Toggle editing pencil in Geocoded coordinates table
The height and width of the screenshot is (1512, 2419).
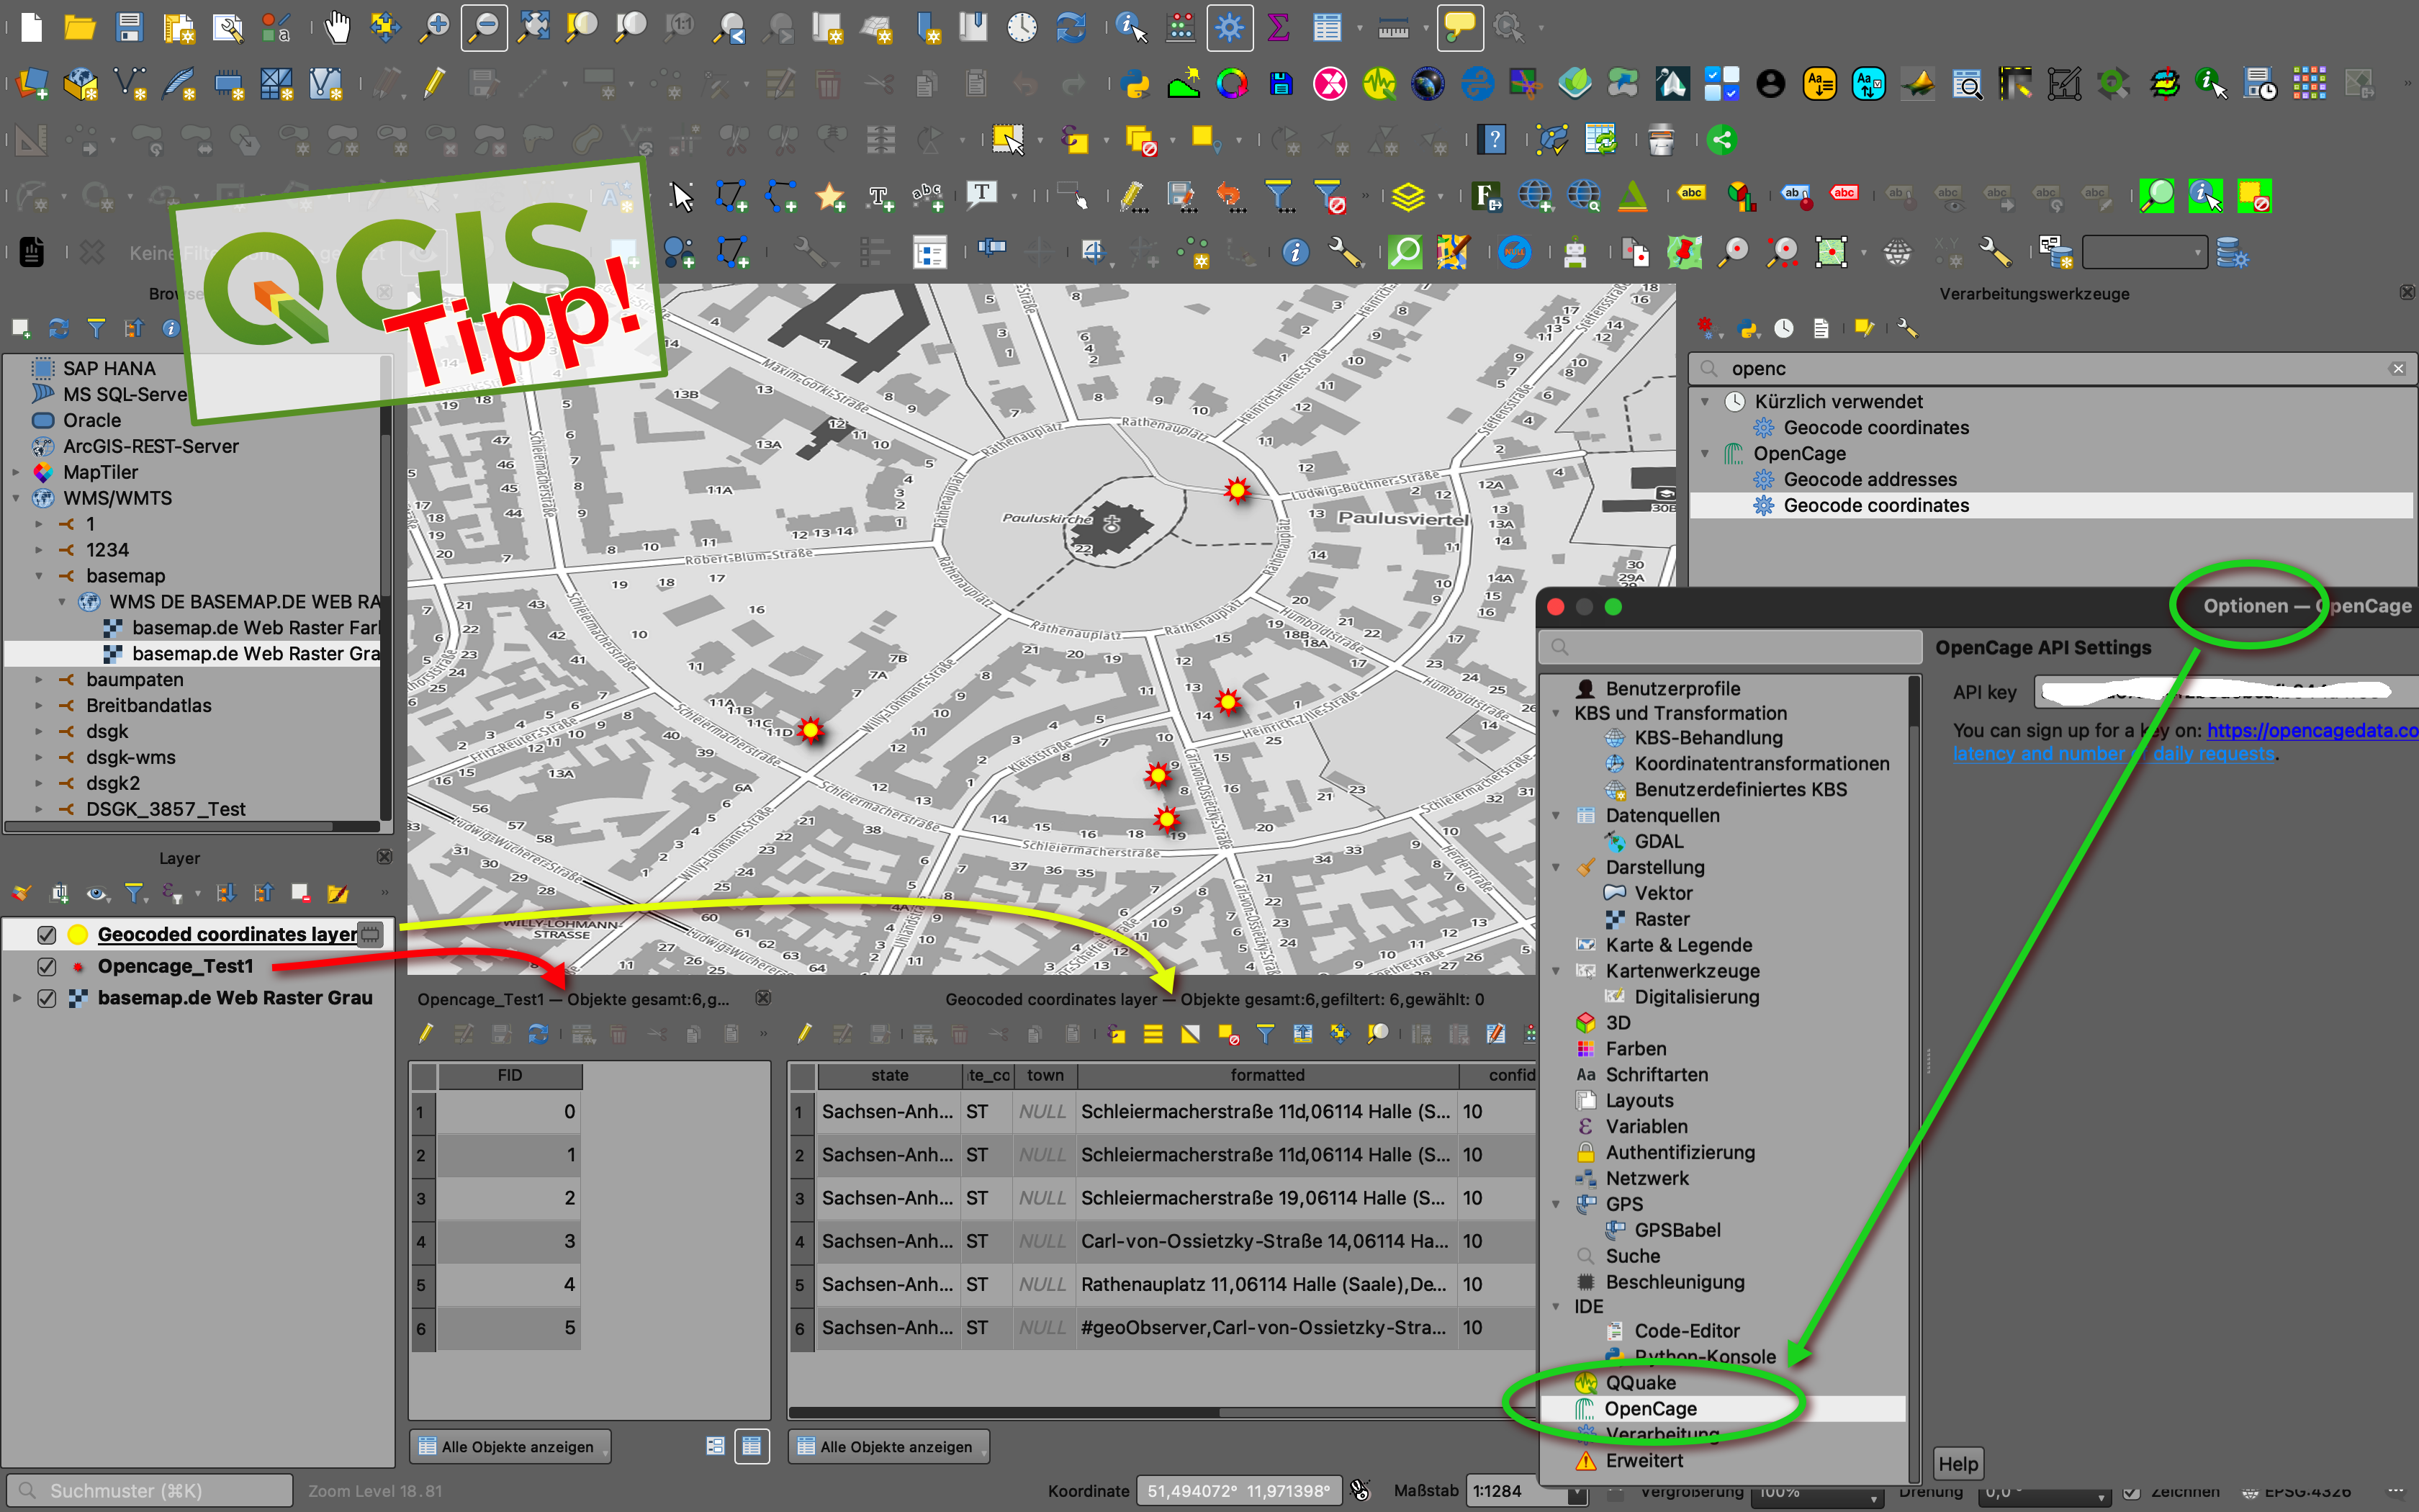pos(805,1034)
